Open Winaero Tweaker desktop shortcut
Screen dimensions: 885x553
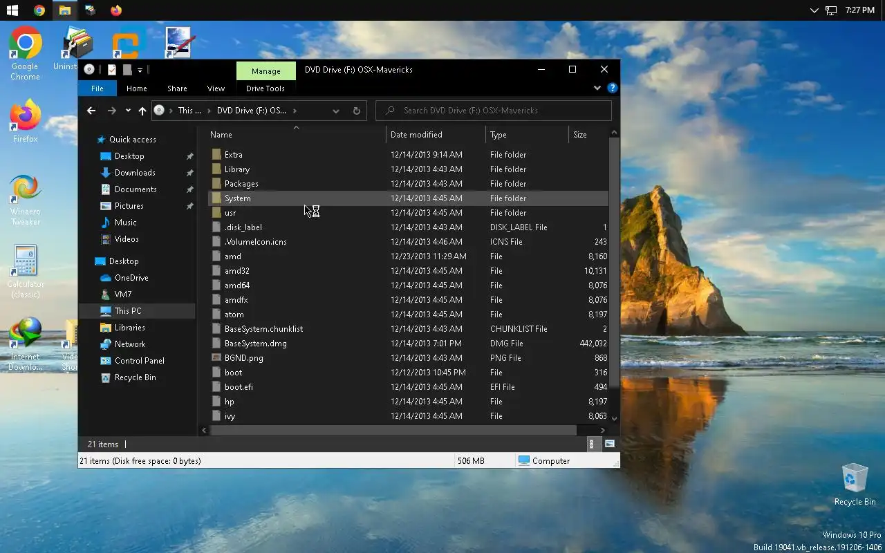tap(25, 200)
